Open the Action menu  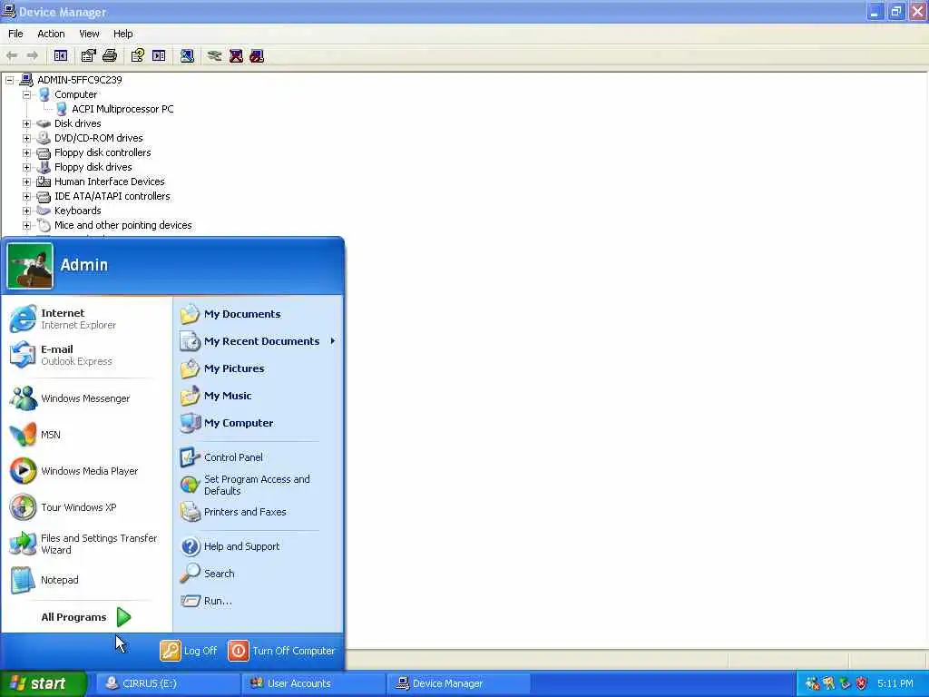51,34
